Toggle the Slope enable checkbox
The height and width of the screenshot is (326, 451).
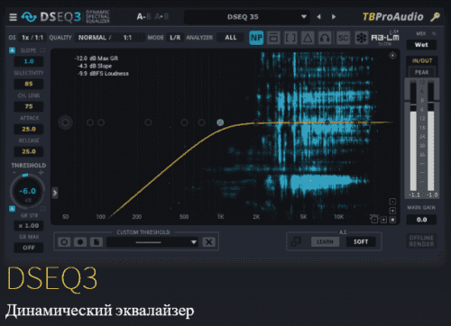(12, 50)
